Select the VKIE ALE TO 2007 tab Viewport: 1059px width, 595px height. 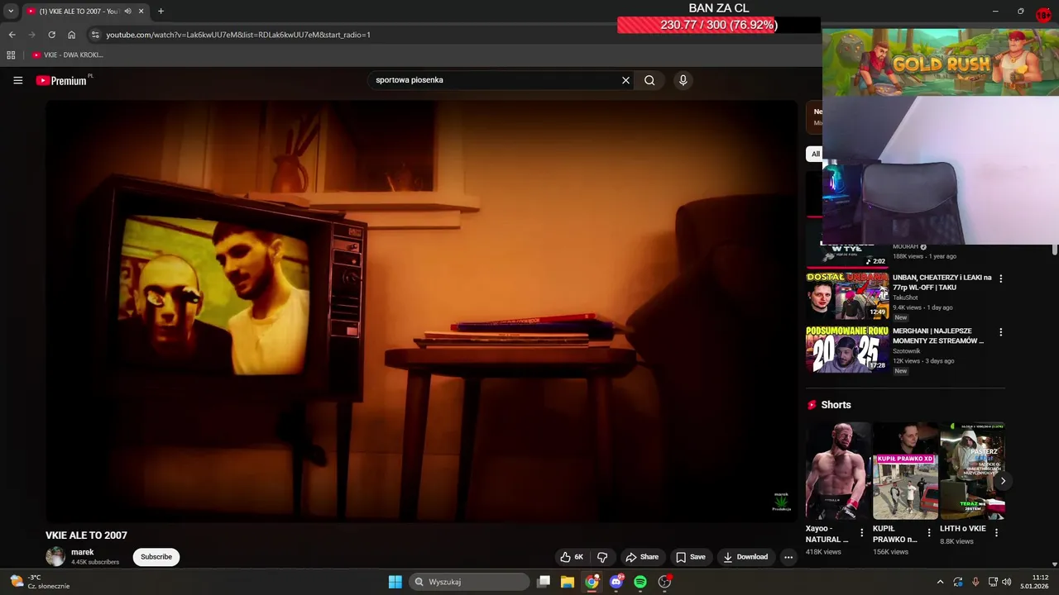(86, 12)
